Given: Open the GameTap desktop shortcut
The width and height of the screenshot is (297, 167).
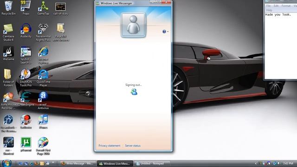Looking at the screenshot, I should click(43, 8).
